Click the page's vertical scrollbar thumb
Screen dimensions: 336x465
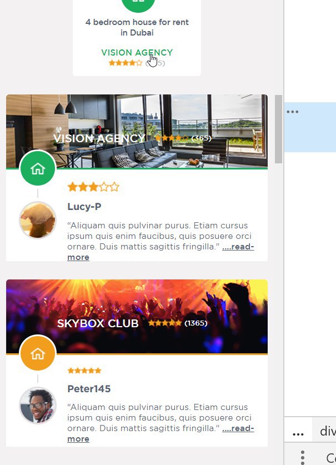coord(278,129)
